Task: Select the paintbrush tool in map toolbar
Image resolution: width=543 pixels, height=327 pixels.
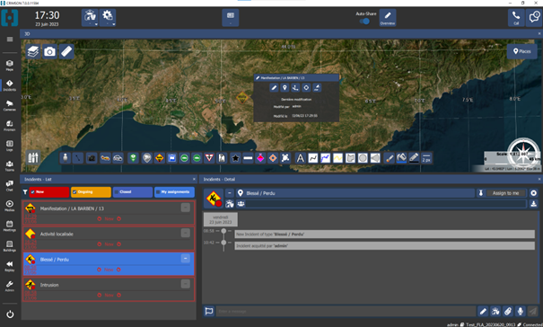Action: (x=390, y=158)
